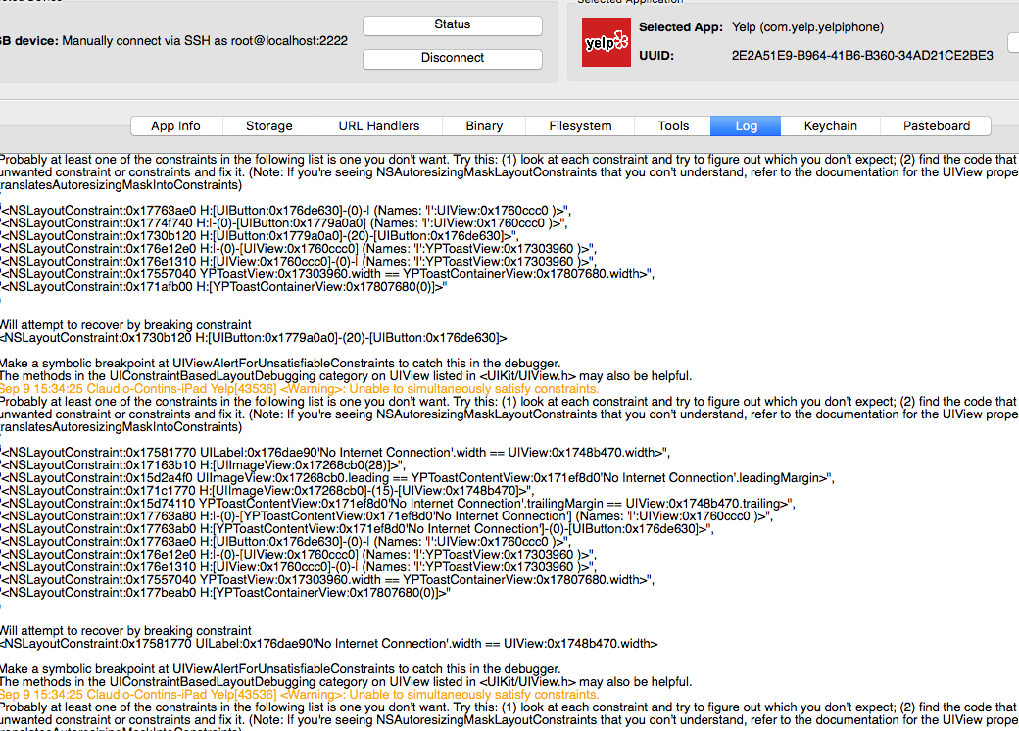Click the log line NSLayoutConstraint:0x171afb00
Viewport: 1019px width, 731px height.
224,286
